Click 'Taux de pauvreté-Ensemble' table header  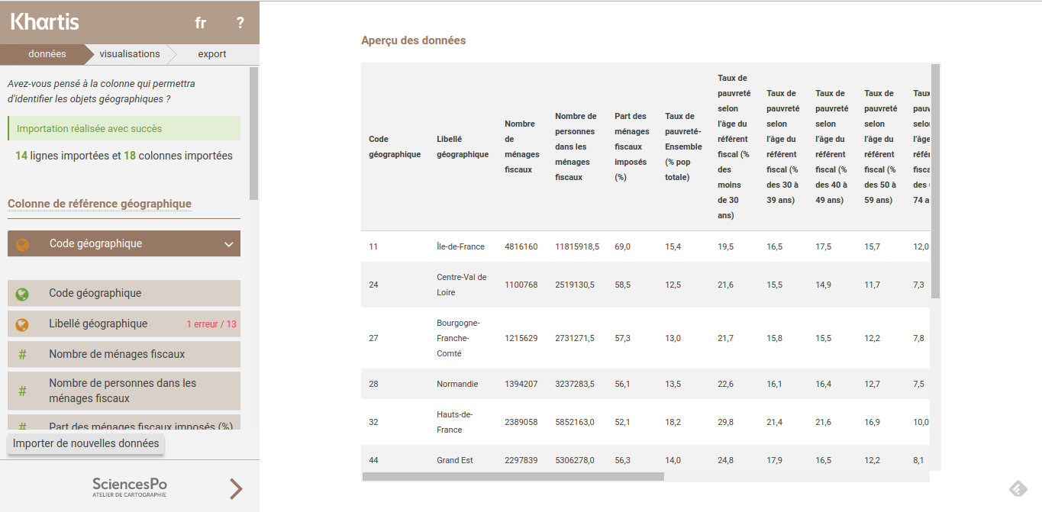tap(683, 147)
